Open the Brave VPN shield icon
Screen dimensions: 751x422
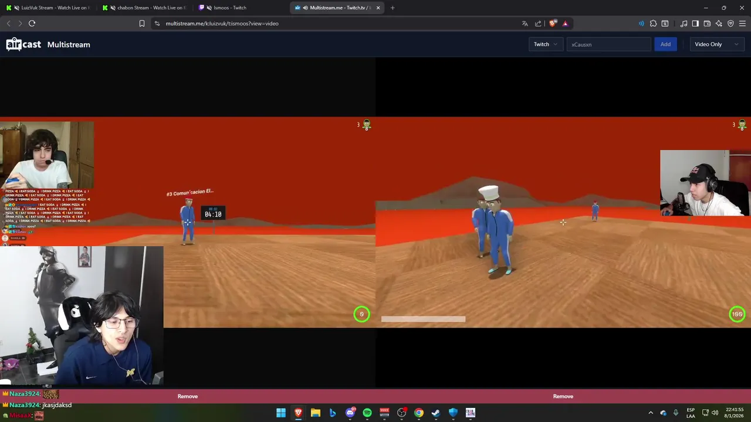click(x=730, y=23)
